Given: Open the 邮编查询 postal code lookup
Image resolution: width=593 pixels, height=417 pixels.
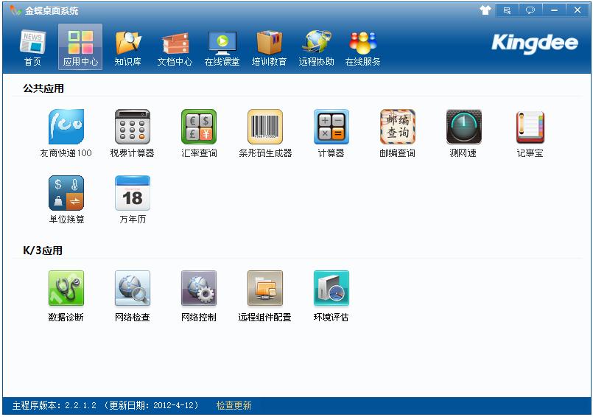Looking at the screenshot, I should tap(398, 127).
